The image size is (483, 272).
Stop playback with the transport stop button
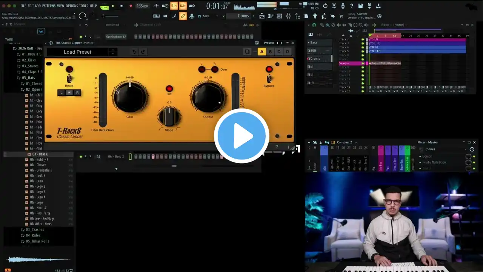[122, 6]
